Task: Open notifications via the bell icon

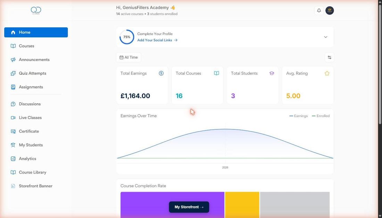Action: 319,10
